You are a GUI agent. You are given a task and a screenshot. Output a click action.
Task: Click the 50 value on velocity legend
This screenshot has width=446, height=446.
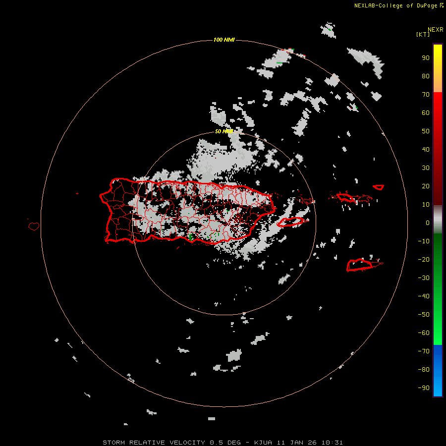point(426,131)
